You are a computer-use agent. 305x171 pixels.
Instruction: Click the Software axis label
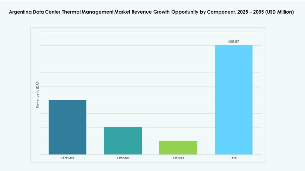pos(123,157)
